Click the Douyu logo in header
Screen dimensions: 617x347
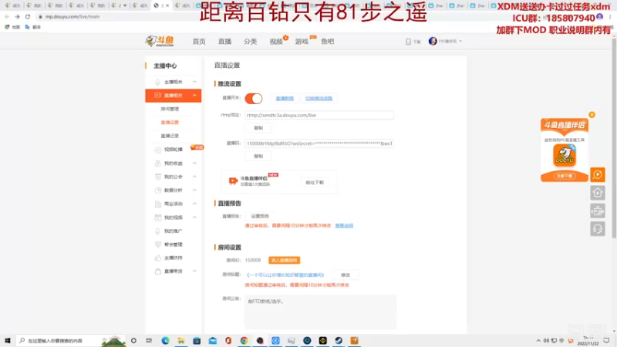click(x=160, y=41)
